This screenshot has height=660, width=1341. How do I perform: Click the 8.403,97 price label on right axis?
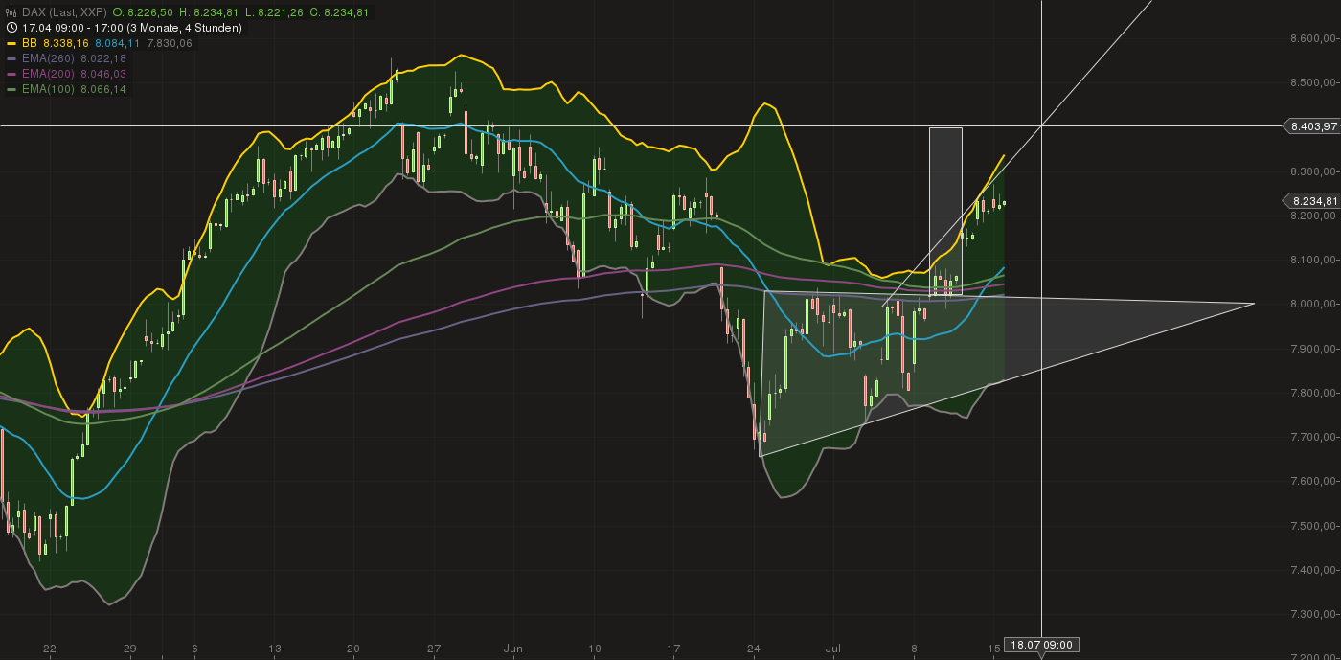[x=1313, y=125]
